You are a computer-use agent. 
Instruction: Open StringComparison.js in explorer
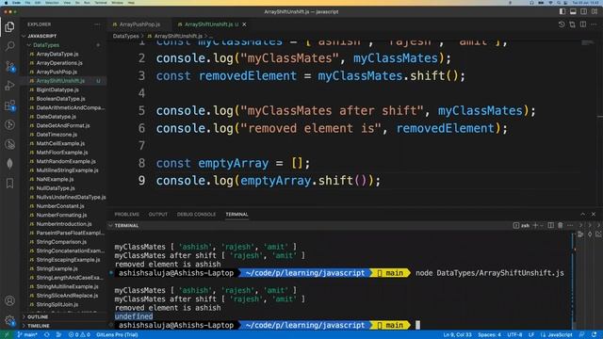tap(61, 242)
